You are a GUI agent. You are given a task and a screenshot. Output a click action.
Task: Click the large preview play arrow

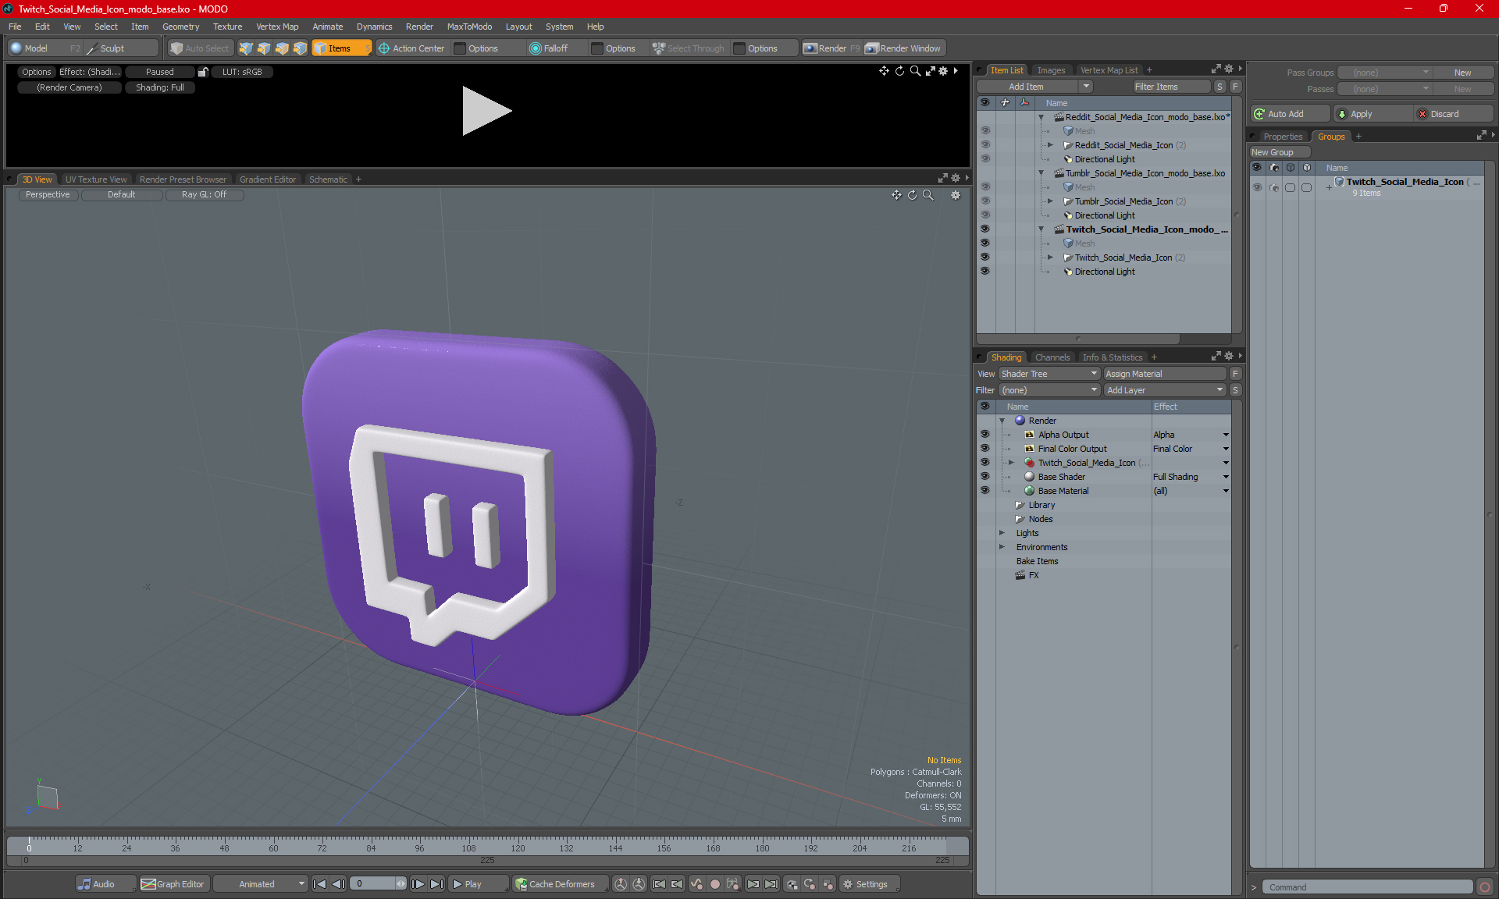click(486, 111)
